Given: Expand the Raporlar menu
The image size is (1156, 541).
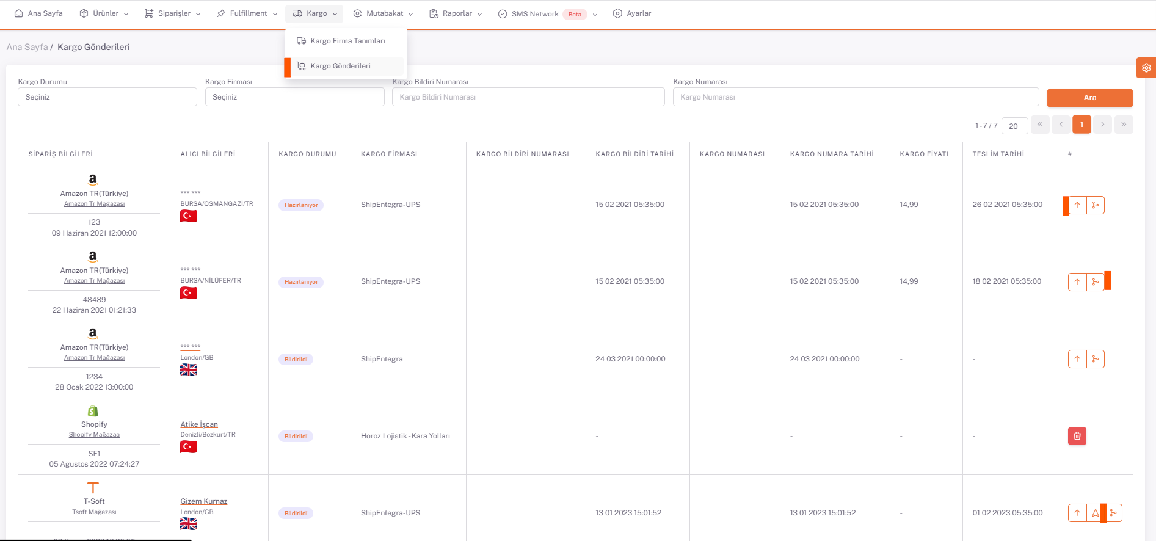Looking at the screenshot, I should point(456,13).
